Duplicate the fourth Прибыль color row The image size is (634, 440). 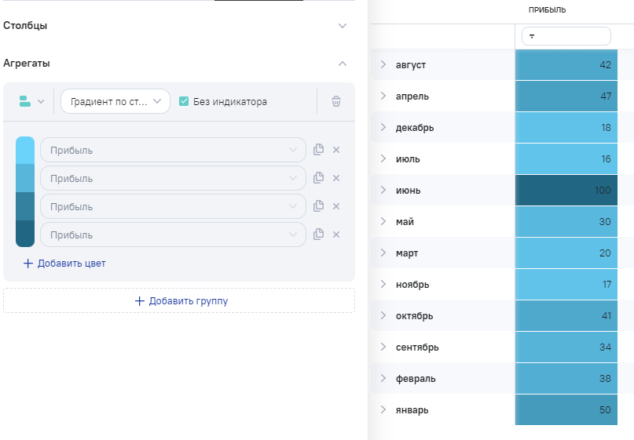point(318,235)
